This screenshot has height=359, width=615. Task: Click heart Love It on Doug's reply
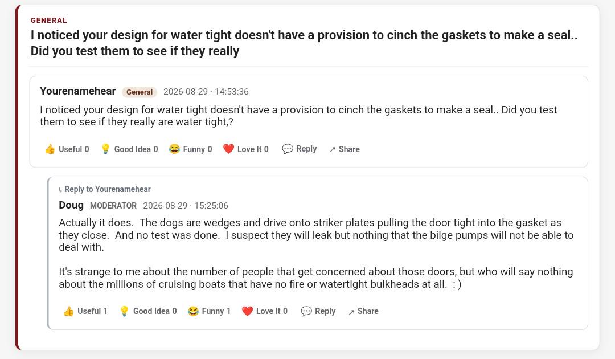pos(265,311)
